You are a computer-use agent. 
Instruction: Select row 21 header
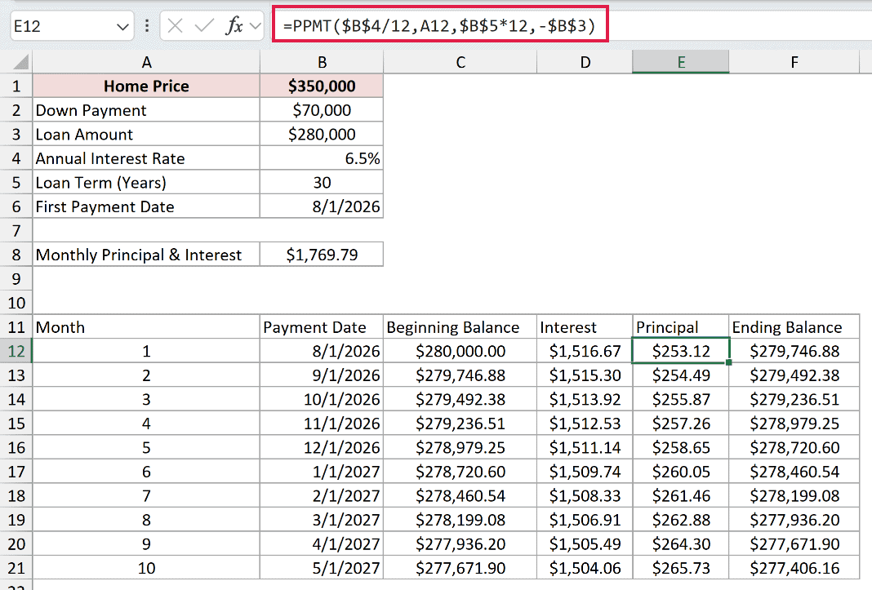coord(16,568)
